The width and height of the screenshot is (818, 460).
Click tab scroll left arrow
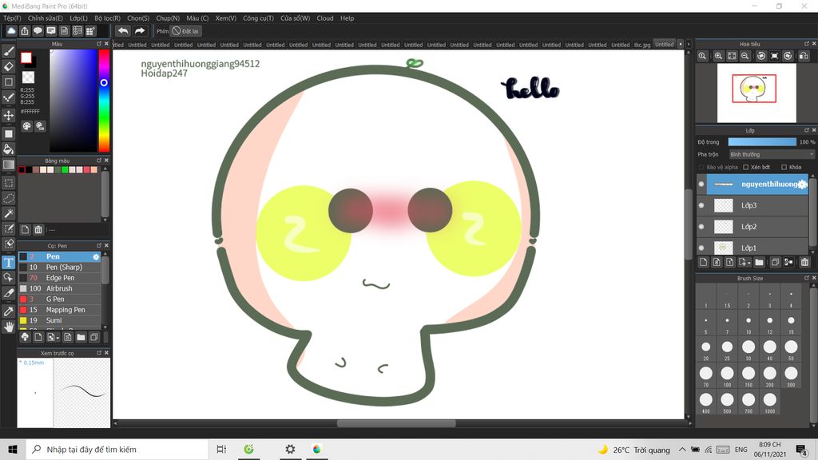pyautogui.click(x=681, y=45)
